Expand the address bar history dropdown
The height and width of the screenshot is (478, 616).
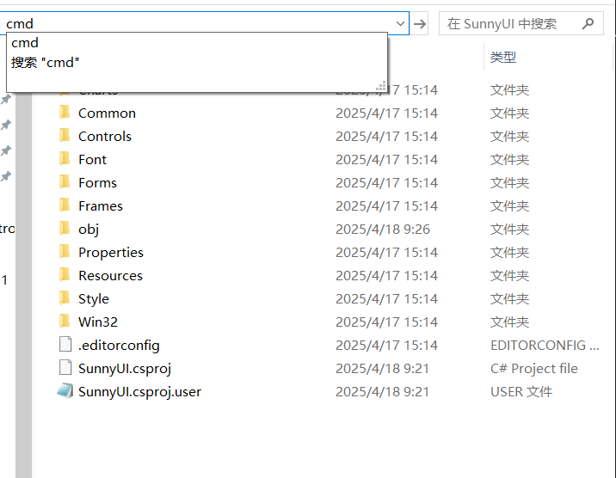tap(400, 23)
